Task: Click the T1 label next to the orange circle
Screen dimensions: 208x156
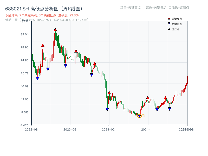Action: click(x=143, y=115)
